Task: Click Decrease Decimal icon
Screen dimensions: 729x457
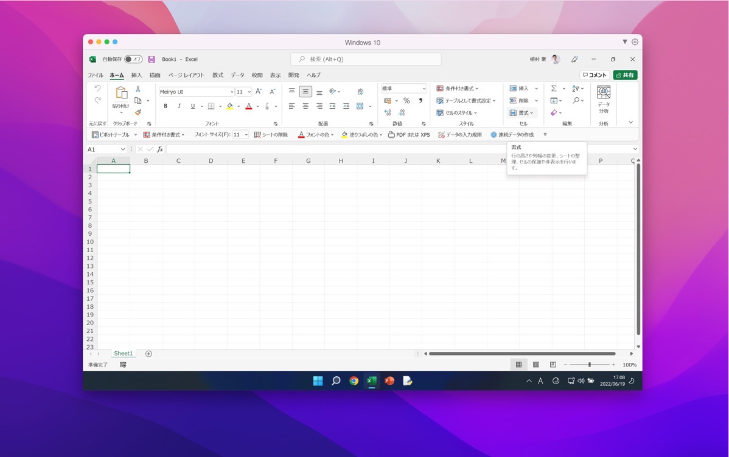Action: click(x=402, y=113)
